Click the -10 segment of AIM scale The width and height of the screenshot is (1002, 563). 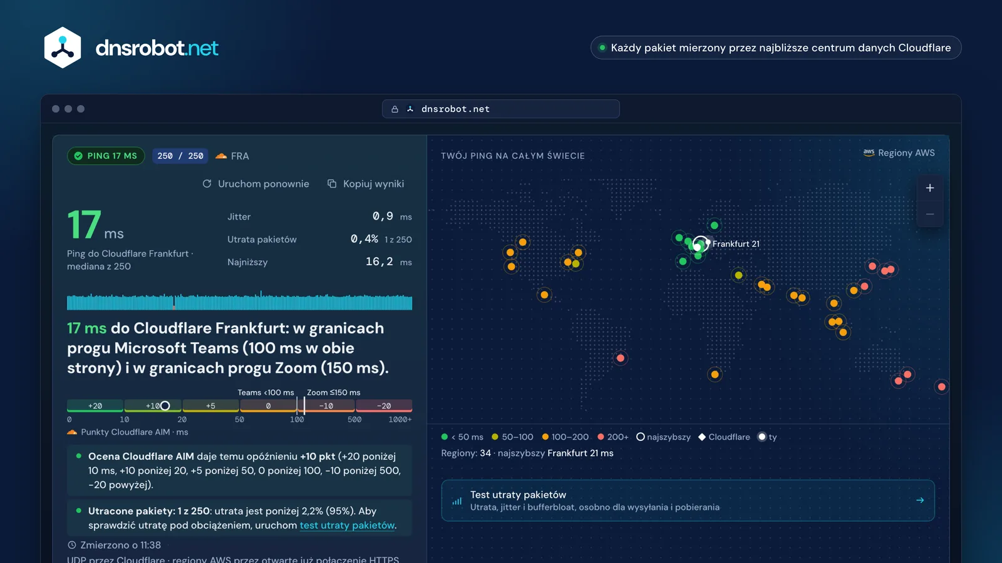point(326,406)
